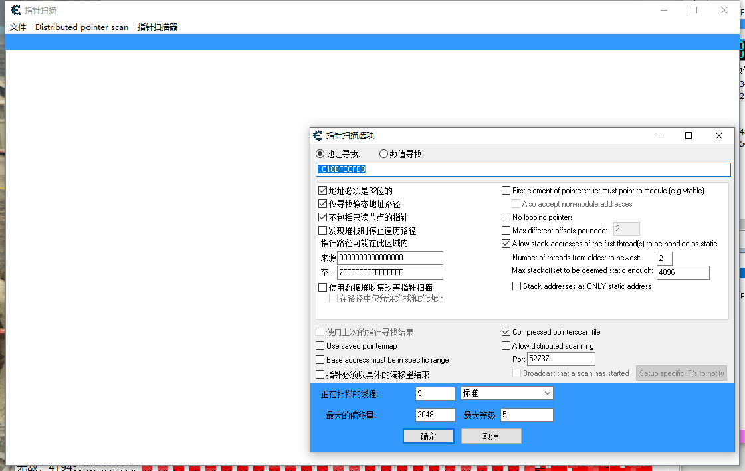Select the 数值寻找 radio button
Viewport: 745px width, 471px height.
tap(383, 154)
